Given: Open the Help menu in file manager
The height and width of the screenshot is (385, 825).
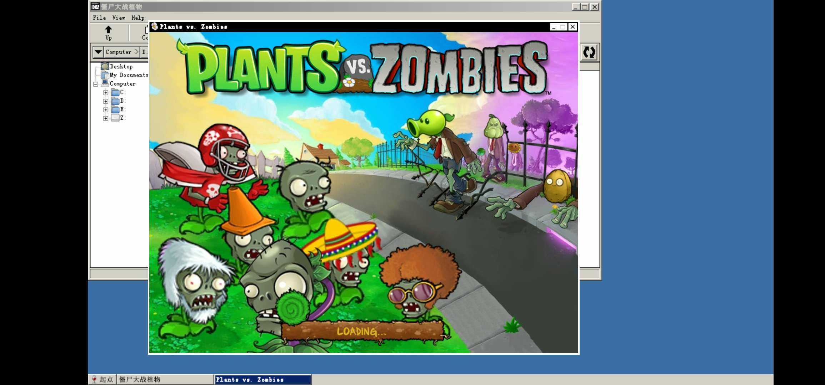Looking at the screenshot, I should point(138,18).
